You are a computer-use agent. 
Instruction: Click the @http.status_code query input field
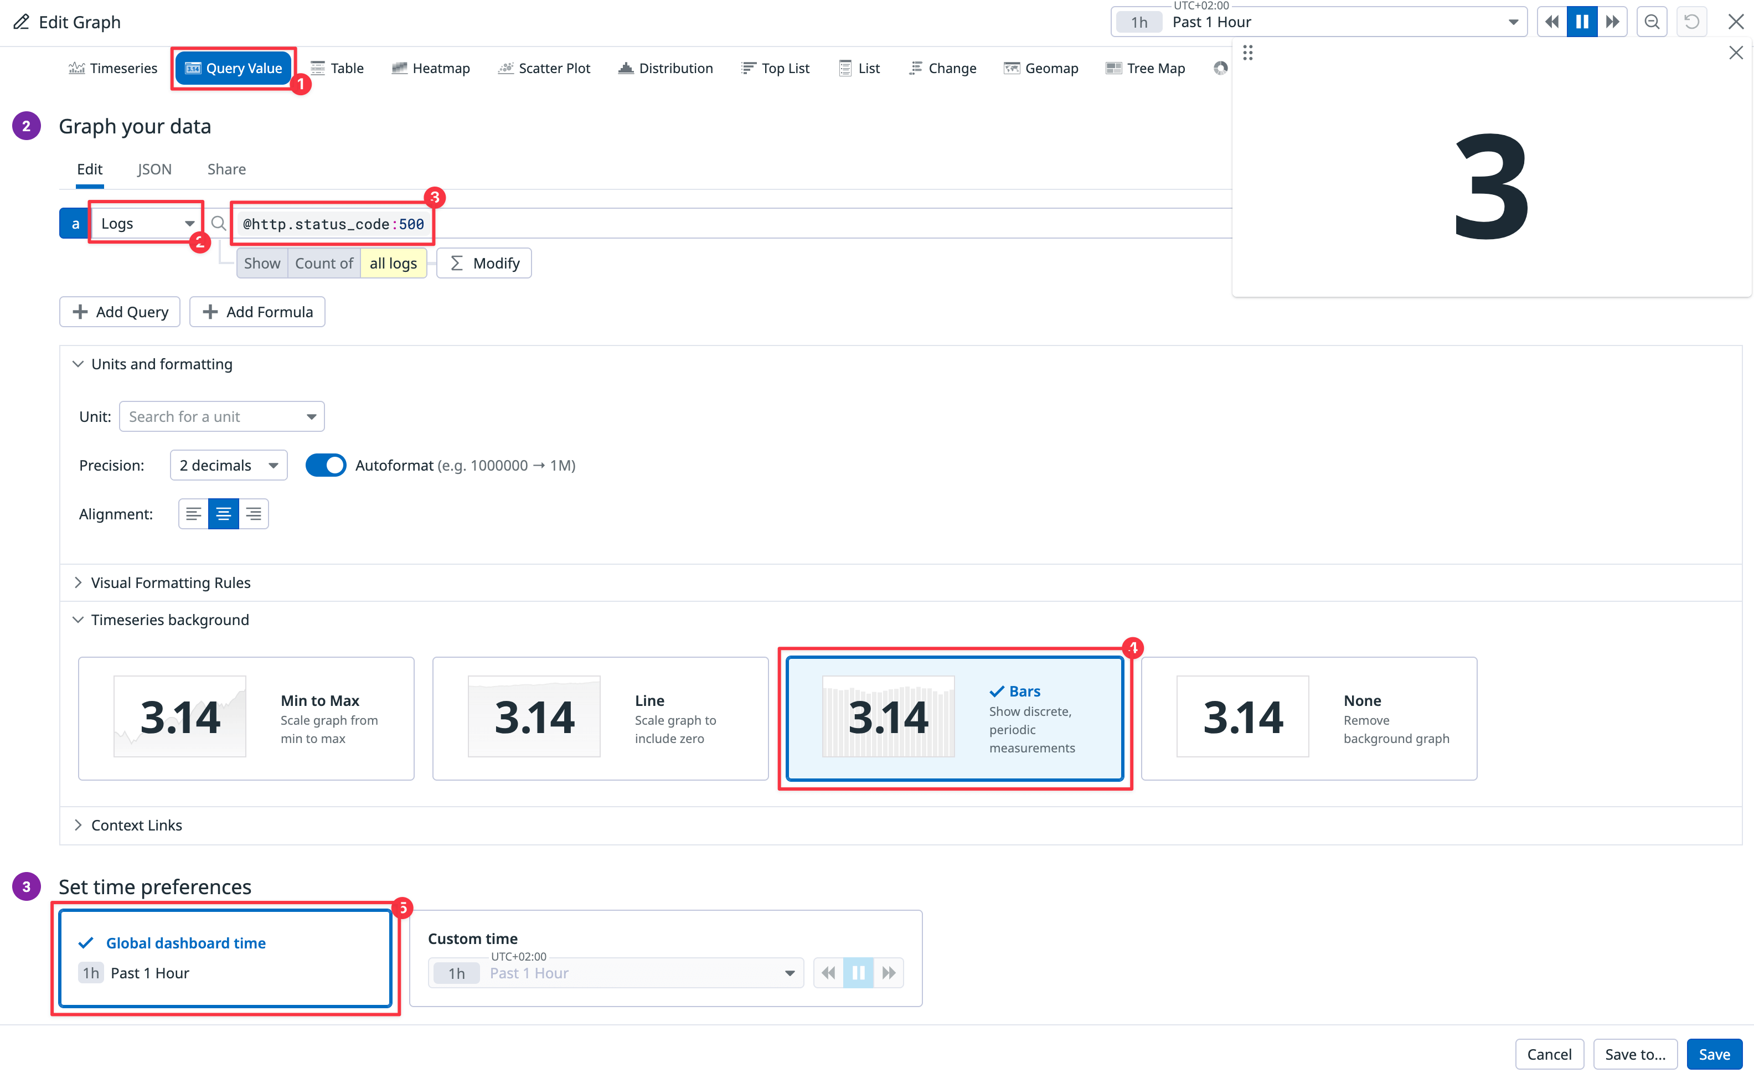(x=332, y=223)
